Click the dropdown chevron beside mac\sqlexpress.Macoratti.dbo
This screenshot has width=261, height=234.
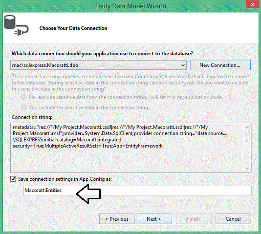[183, 65]
